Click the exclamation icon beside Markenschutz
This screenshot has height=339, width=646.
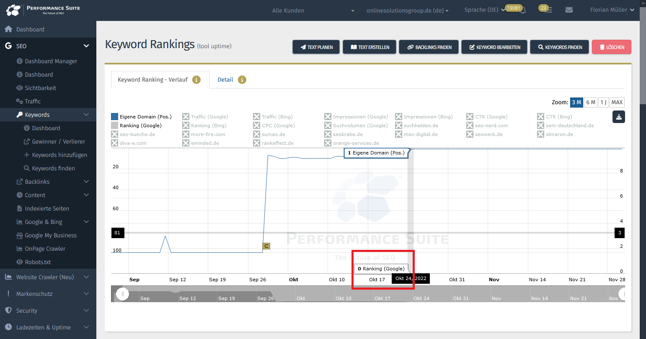tap(8, 294)
